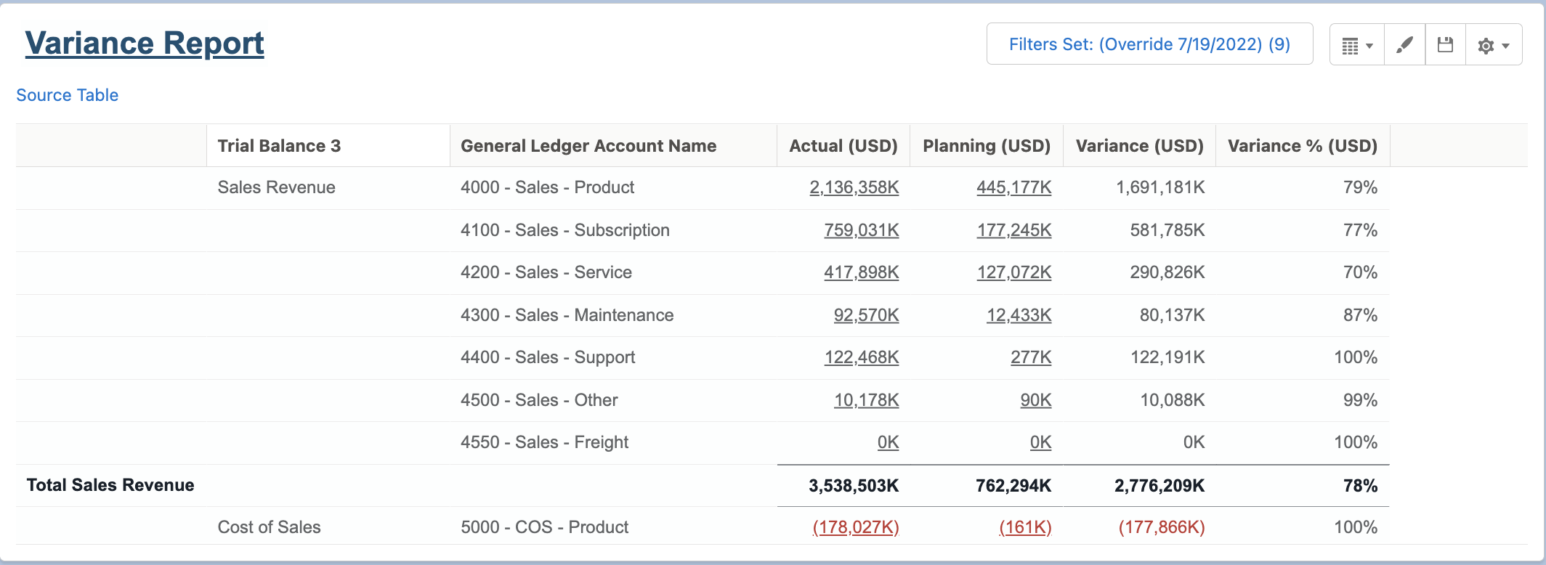Open Actual 92,570K for Sales - Maintenance
The height and width of the screenshot is (565, 1546).
pyautogui.click(x=866, y=315)
